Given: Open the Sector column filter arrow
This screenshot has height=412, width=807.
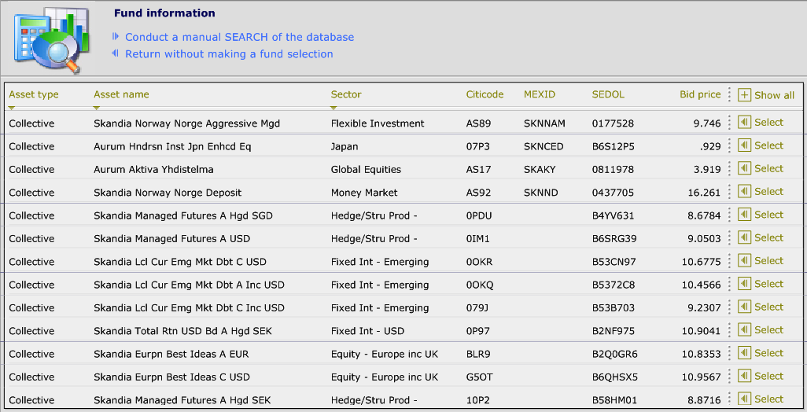Looking at the screenshot, I should coord(333,108).
